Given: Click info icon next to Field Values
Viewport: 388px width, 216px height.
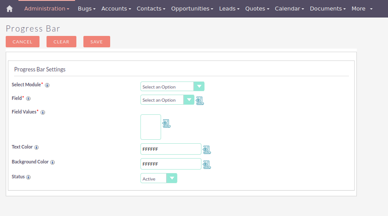Looking at the screenshot, I should 43,112.
